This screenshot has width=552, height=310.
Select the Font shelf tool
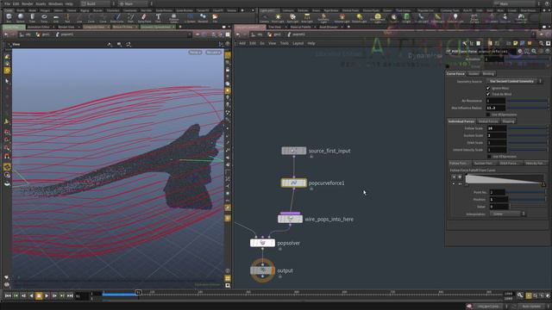pos(159,18)
